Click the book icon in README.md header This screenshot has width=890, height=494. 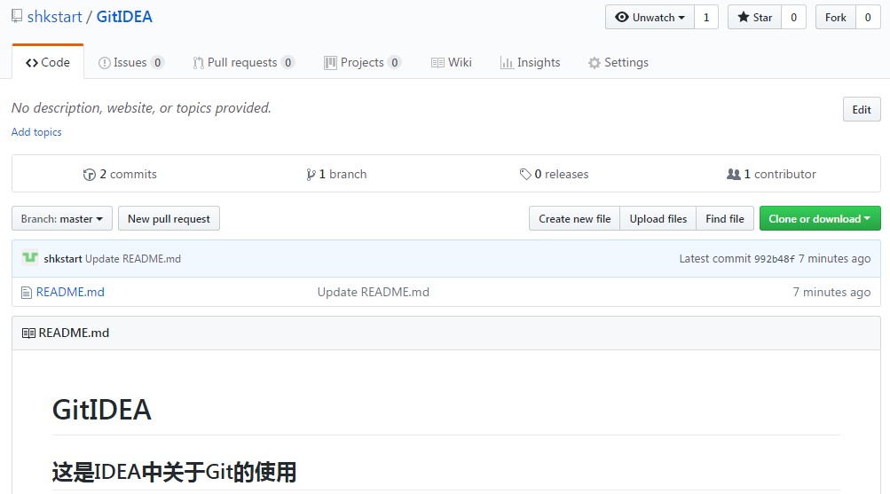pos(28,333)
